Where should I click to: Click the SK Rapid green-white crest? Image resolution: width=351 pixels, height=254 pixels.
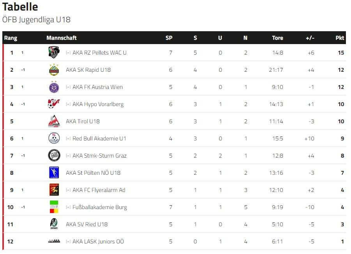[54, 70]
